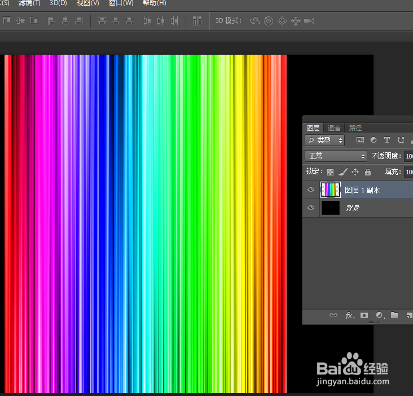Select 3D rotate object mode icon
This screenshot has height=396, width=413.
[255, 21]
